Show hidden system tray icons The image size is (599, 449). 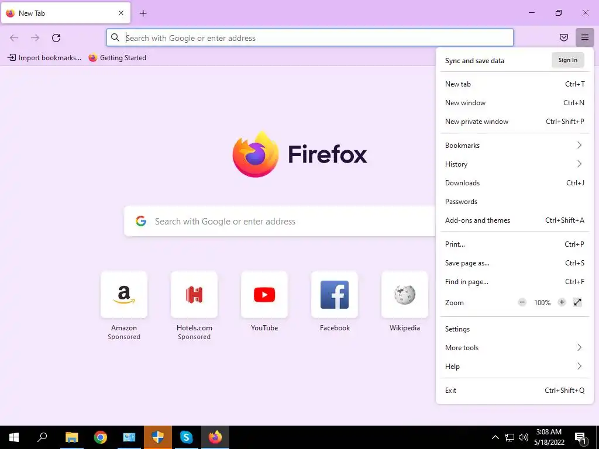495,437
